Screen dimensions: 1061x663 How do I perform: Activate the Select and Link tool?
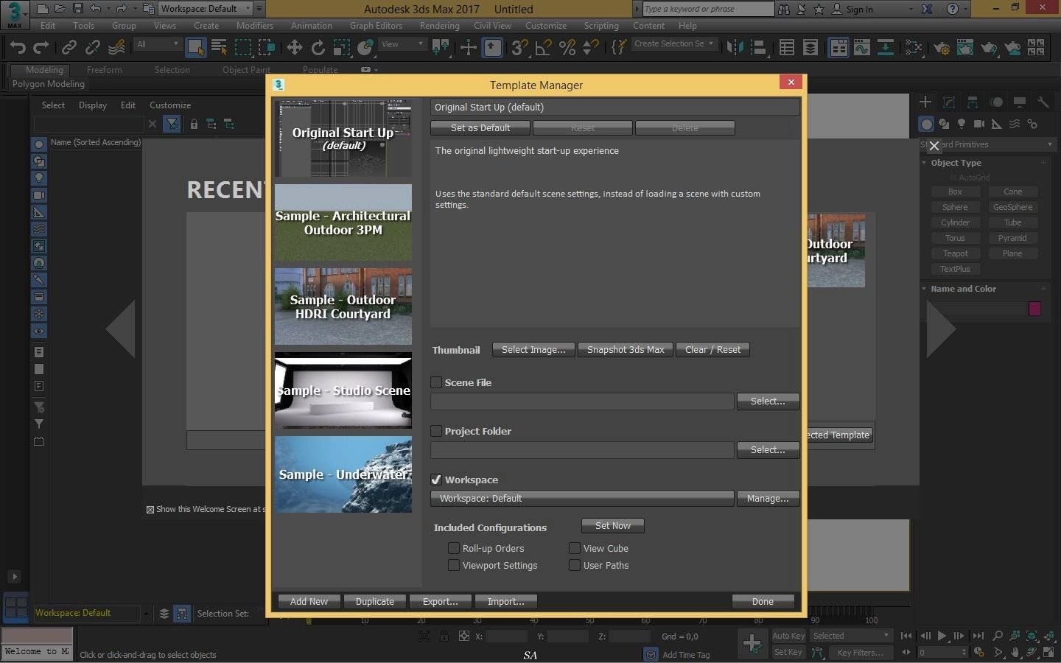point(69,47)
